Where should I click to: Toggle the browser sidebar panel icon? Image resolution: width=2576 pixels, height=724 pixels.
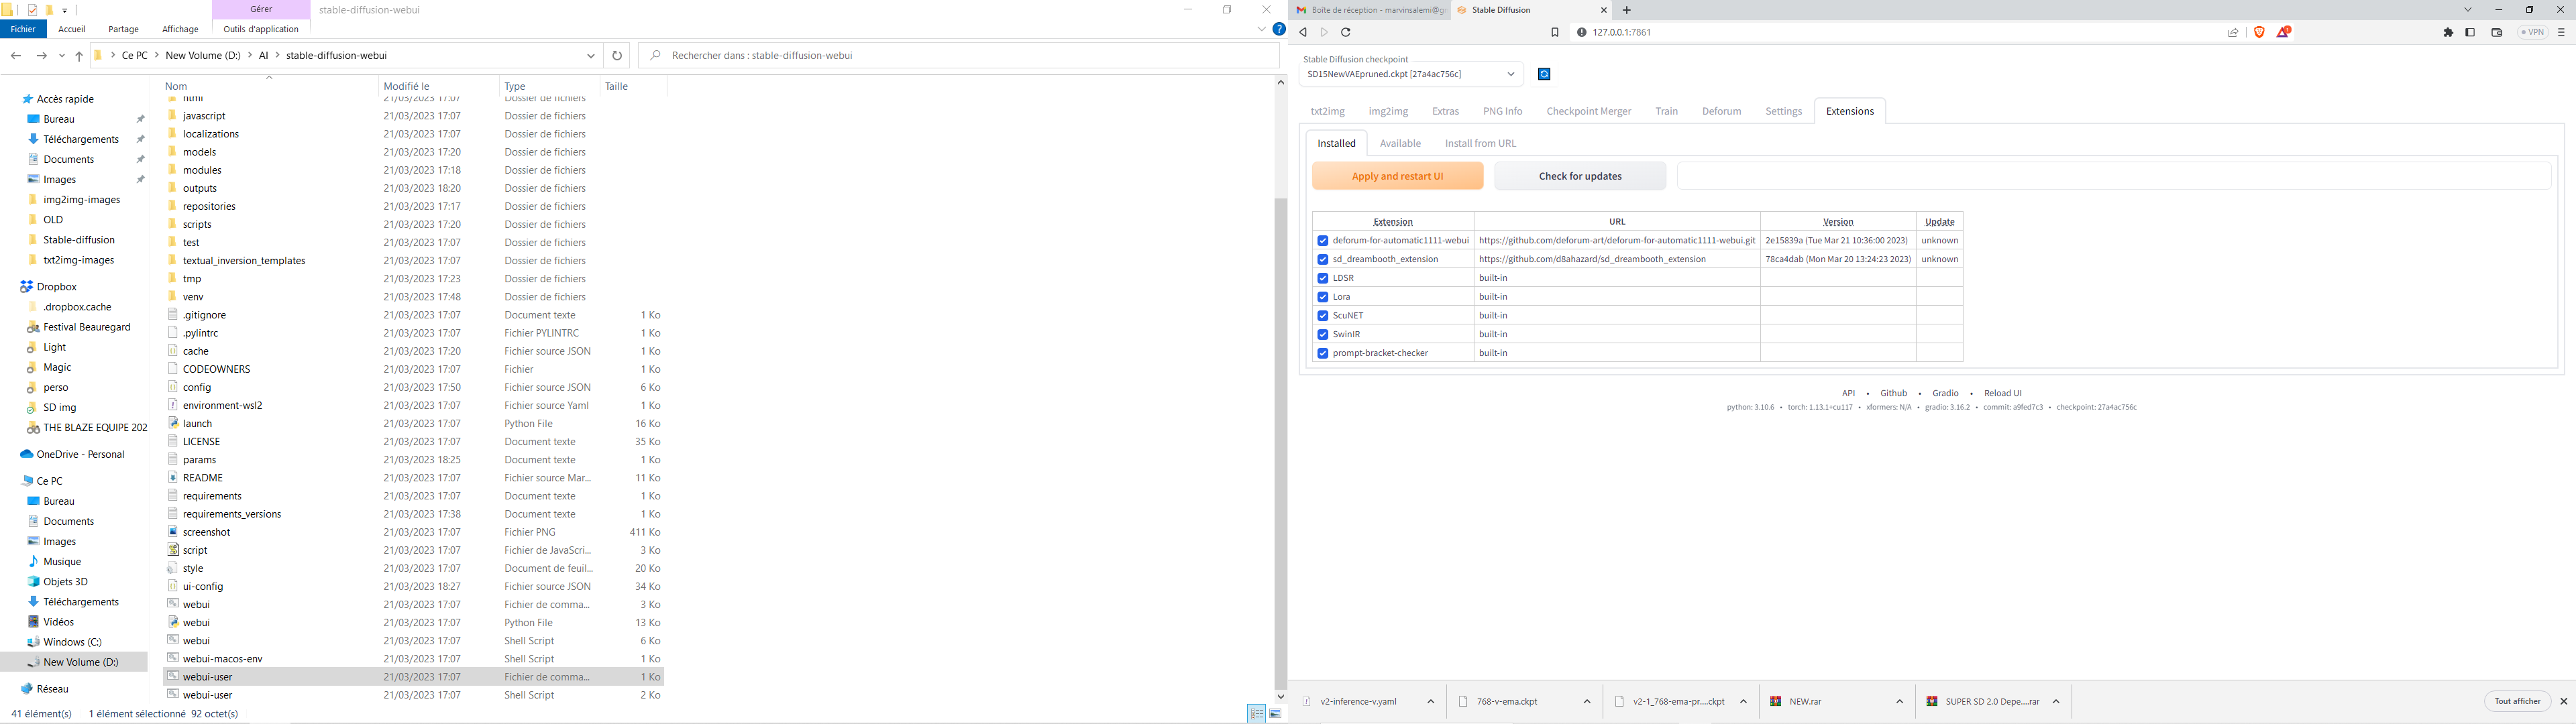coord(2470,32)
